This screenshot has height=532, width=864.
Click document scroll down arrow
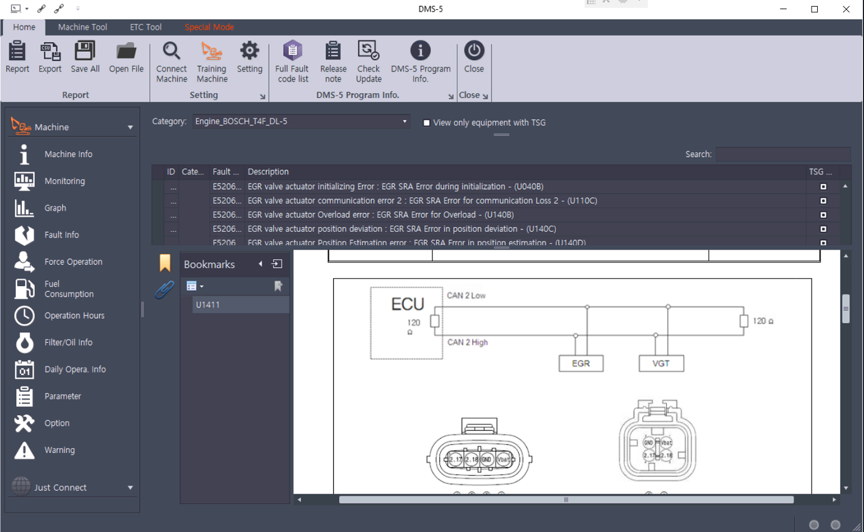[x=846, y=488]
